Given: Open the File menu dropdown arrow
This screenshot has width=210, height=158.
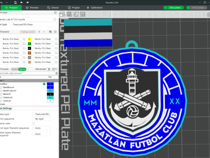Looking at the screenshot, I should [x=7, y=3].
